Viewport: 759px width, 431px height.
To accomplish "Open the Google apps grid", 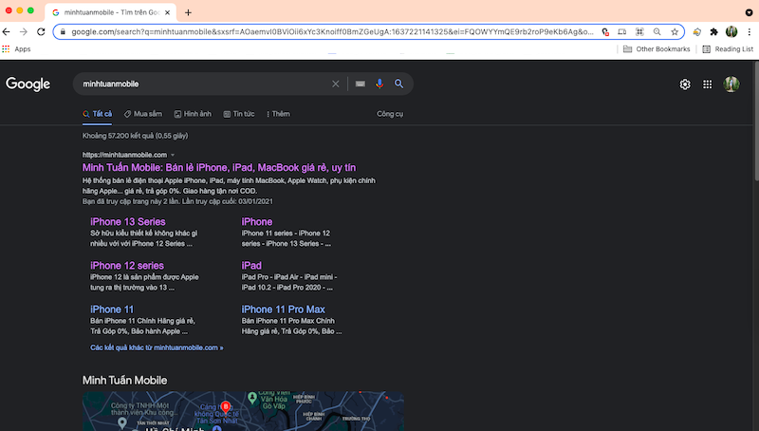I will pos(707,84).
